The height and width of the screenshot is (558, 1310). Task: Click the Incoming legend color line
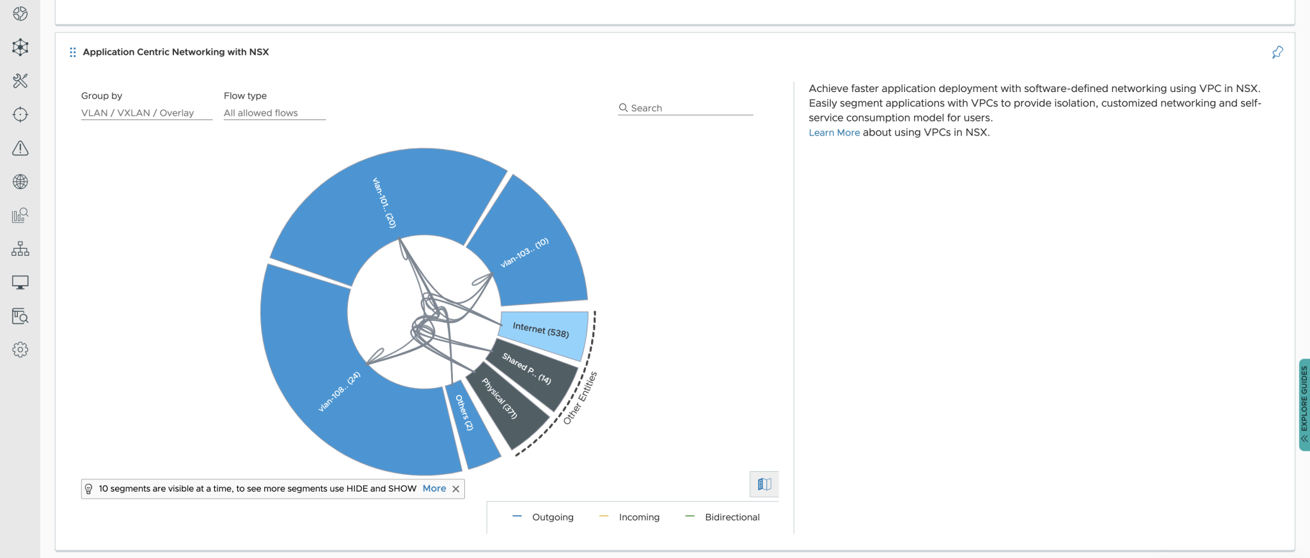[x=604, y=516]
